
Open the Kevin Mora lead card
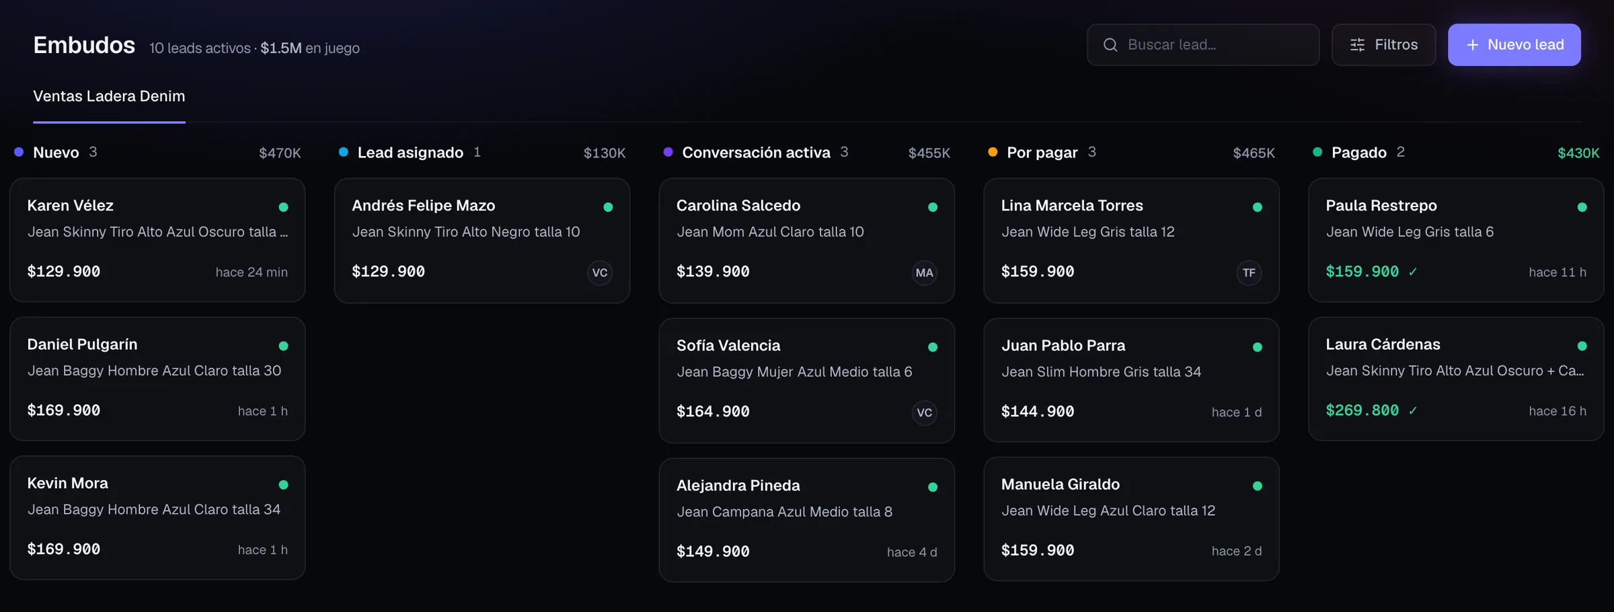pos(157,518)
